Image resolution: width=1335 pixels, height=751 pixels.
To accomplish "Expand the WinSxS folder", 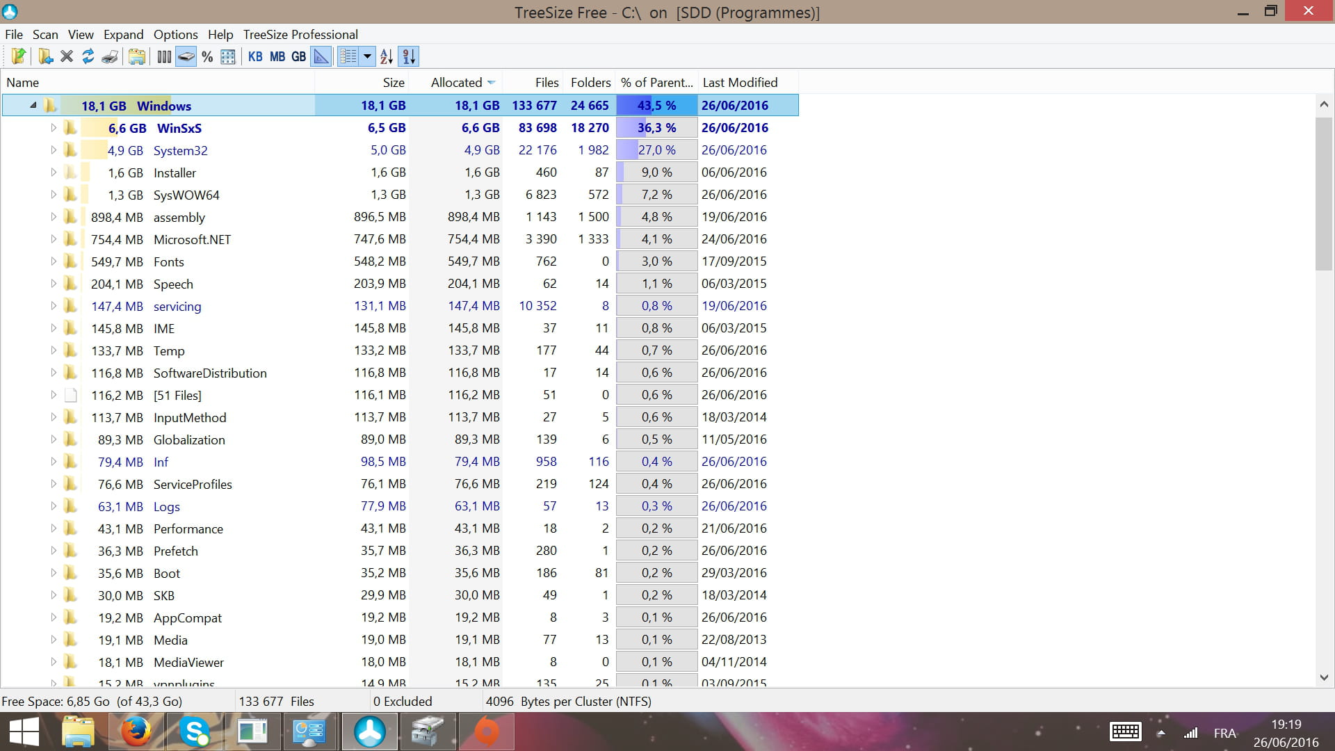I will [54, 128].
